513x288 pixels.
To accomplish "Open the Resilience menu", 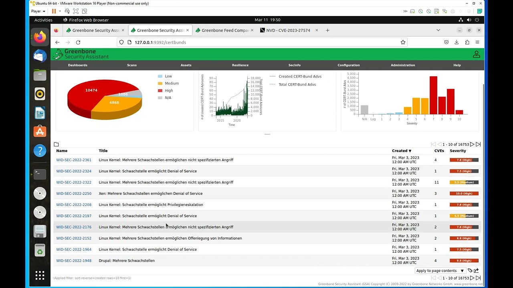I will click(240, 65).
